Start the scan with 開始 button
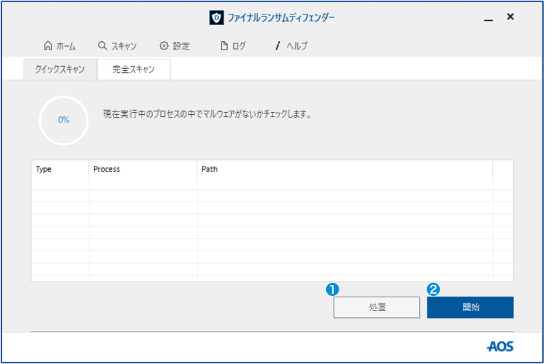 point(470,308)
